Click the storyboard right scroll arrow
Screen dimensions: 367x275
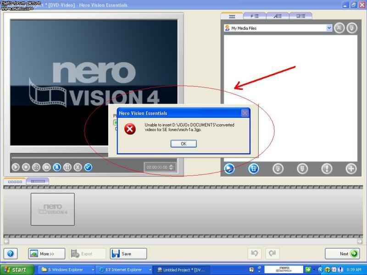tap(360, 242)
